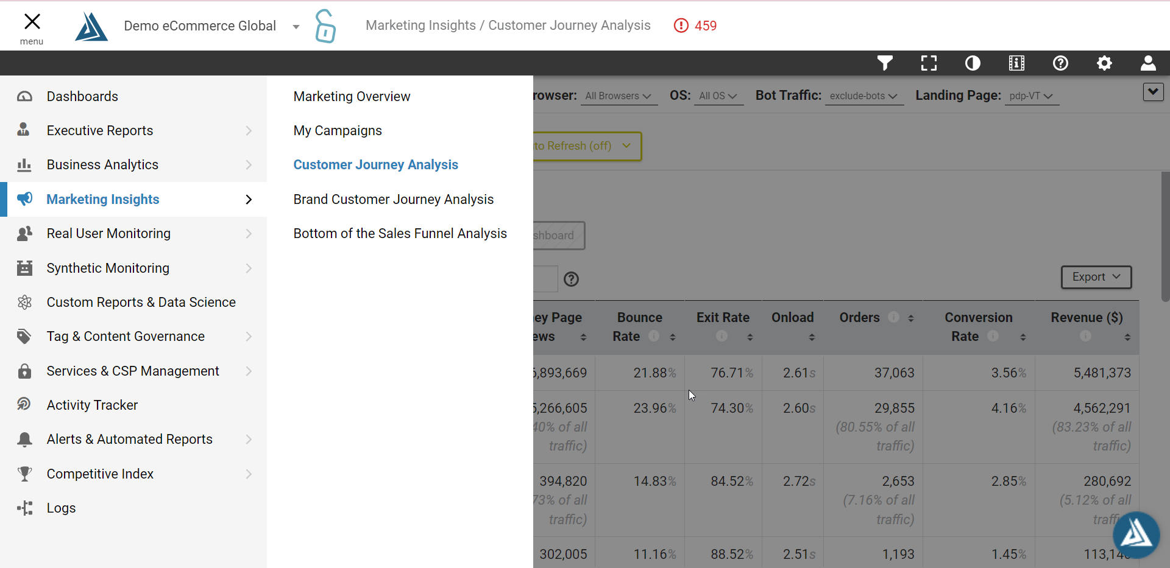
Task: Select Bottom of the Sales Funnel Analysis
Action: pyautogui.click(x=400, y=233)
